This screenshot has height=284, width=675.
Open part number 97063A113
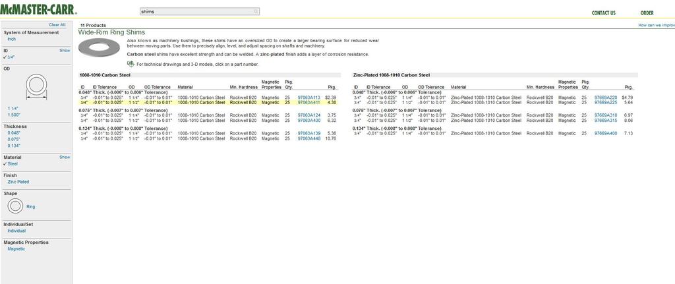coord(309,98)
